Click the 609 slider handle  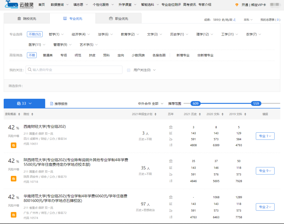(196, 103)
